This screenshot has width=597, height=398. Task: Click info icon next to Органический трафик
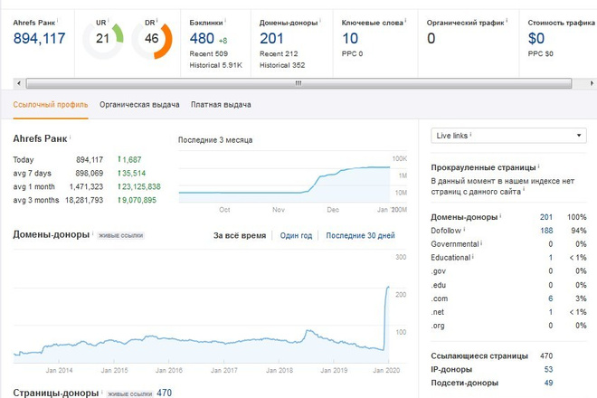(x=507, y=20)
